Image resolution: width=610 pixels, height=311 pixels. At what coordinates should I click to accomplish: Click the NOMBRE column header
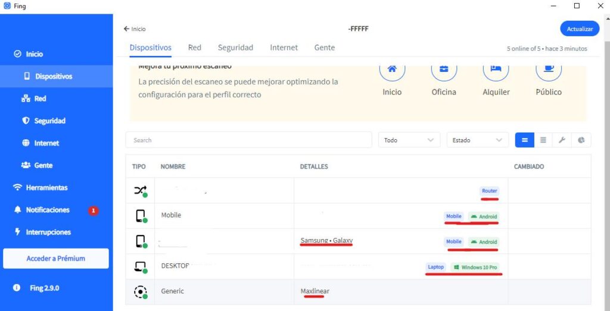(173, 167)
